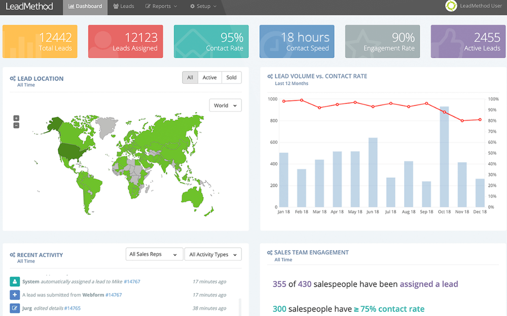Viewport: 507px width, 316px height.
Task: Click the United States on the map
Action: click(72, 151)
